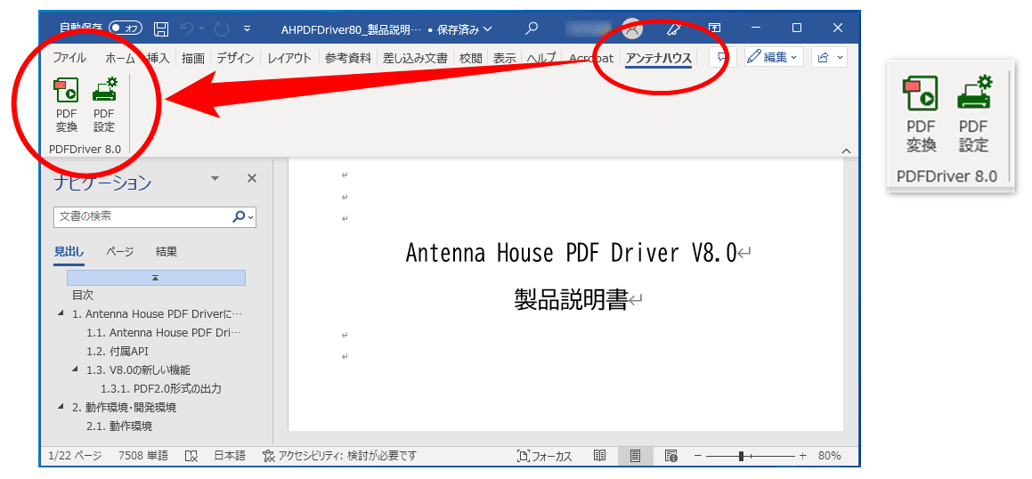Open ribbon display options icon
Image resolution: width=1032 pixels, height=479 pixels.
pyautogui.click(x=714, y=28)
